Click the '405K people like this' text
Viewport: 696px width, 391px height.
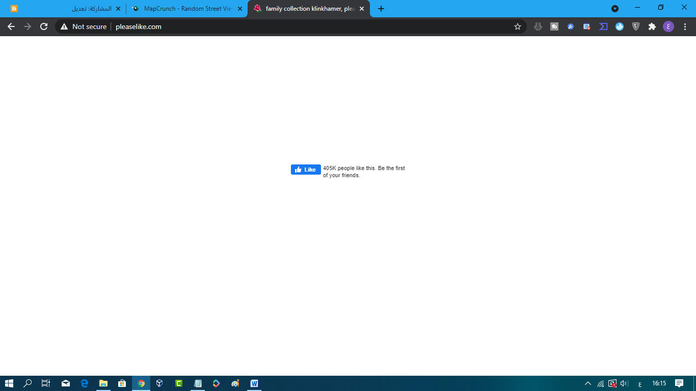pos(350,168)
